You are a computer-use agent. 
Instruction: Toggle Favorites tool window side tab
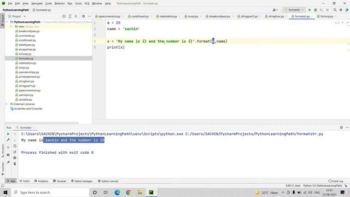pyautogui.click(x=2, y=169)
